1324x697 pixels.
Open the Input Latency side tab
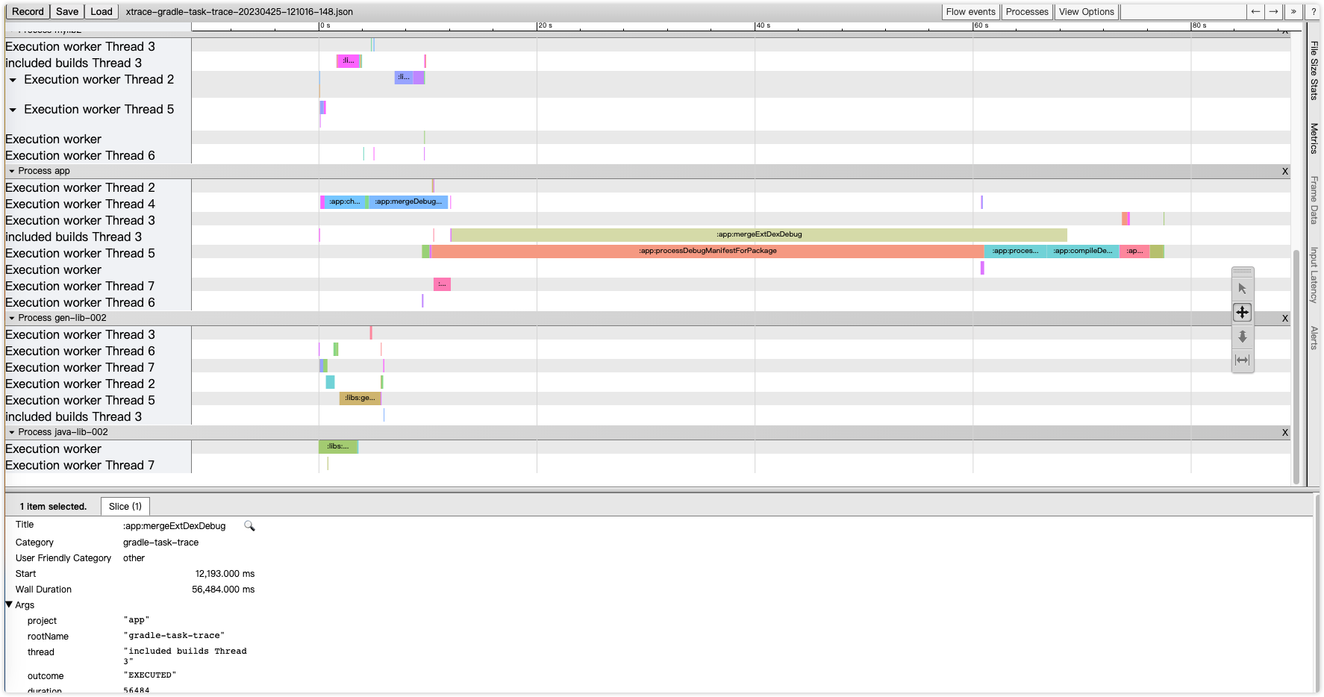pyautogui.click(x=1314, y=275)
